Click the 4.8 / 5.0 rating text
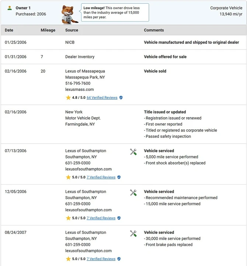 pyautogui.click(x=79, y=98)
